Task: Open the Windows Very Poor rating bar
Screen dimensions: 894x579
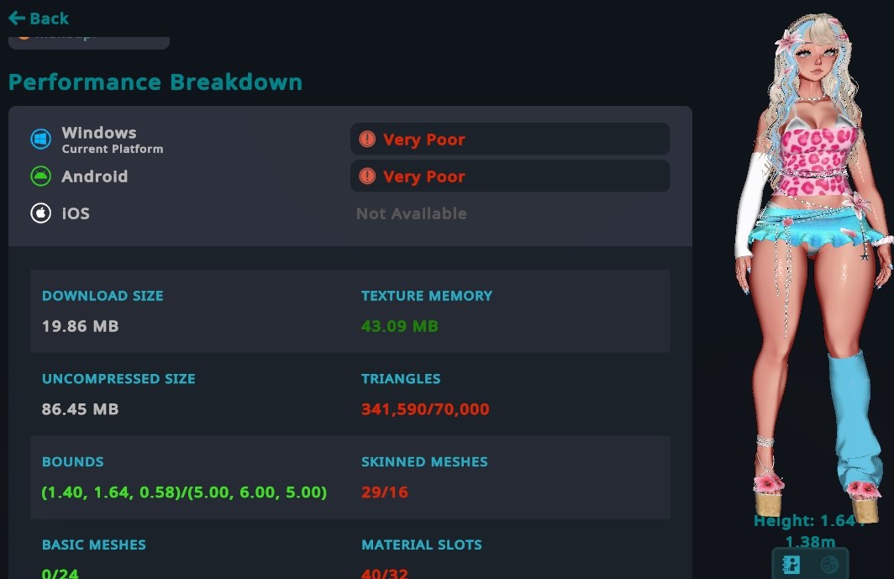Action: coord(510,139)
